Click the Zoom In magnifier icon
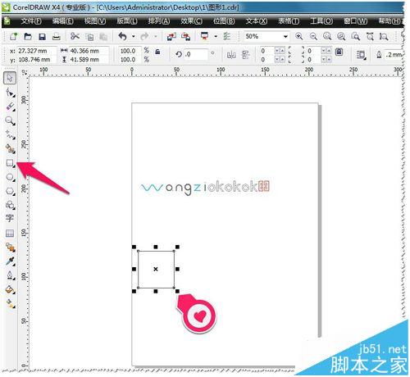The image size is (410, 377). tap(299, 36)
